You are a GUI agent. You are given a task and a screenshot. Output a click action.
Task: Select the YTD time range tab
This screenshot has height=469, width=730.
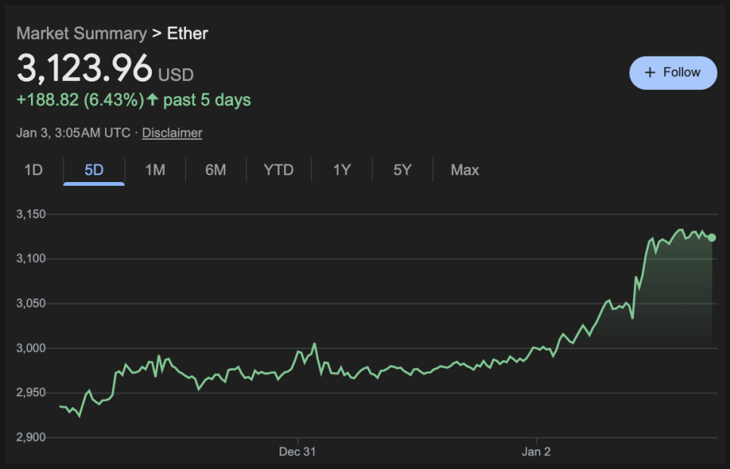click(278, 170)
